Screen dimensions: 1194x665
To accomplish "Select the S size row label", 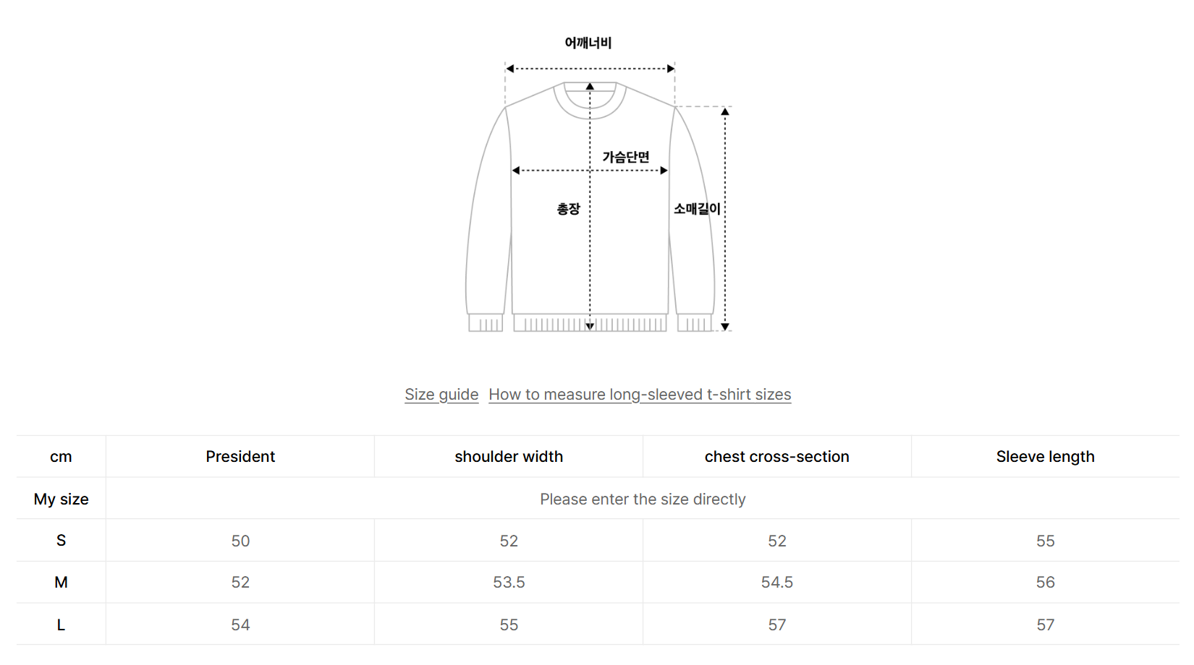I will 62,541.
